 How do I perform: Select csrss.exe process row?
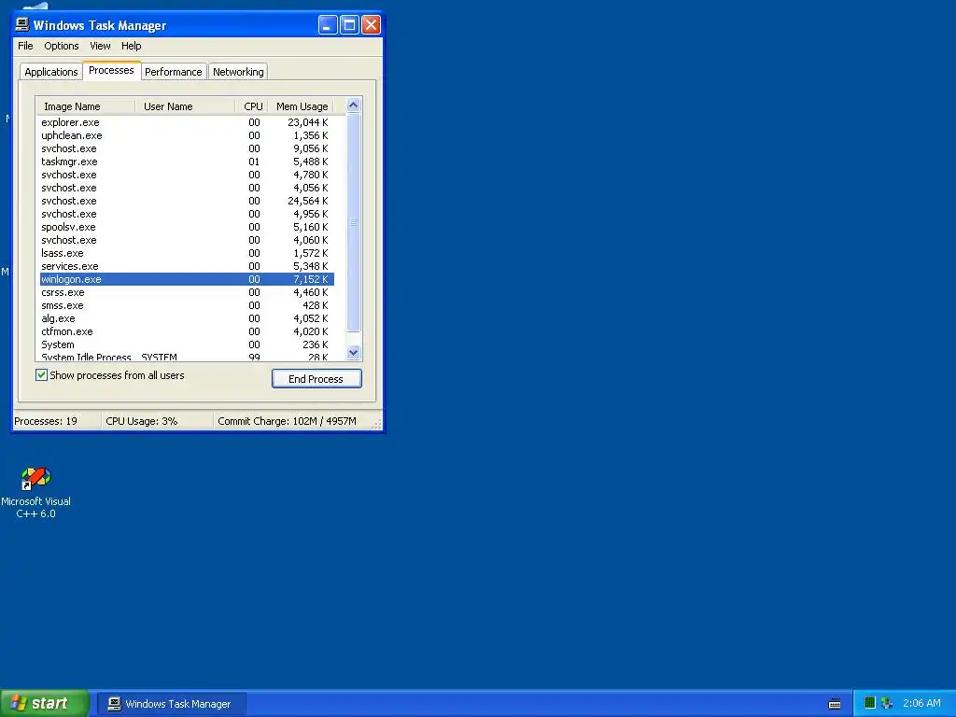coord(187,292)
